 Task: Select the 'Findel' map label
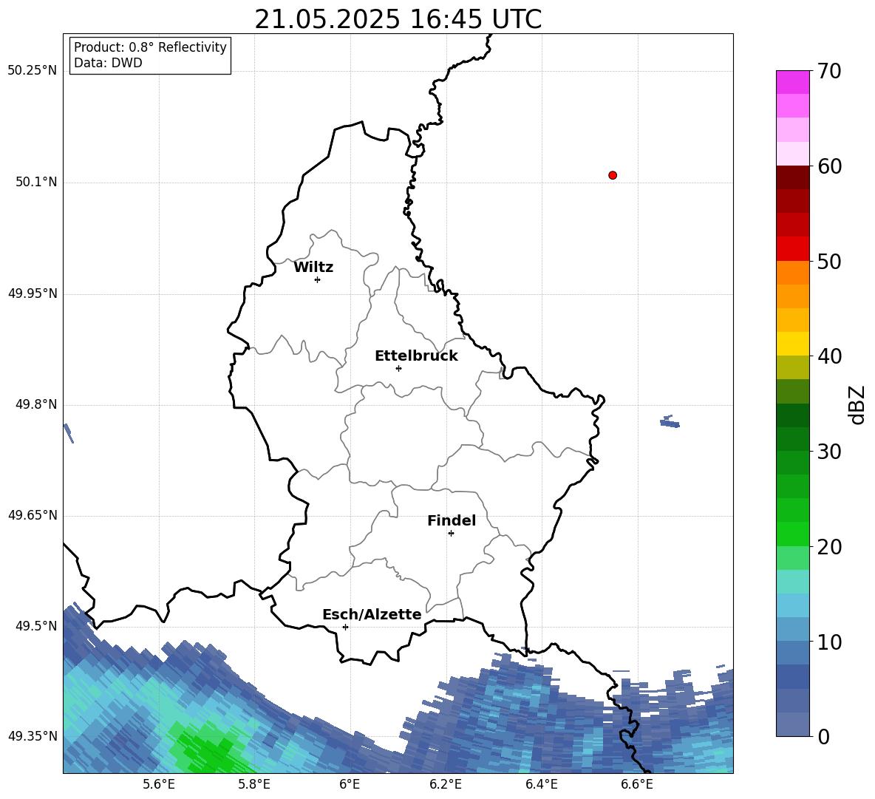tap(452, 520)
